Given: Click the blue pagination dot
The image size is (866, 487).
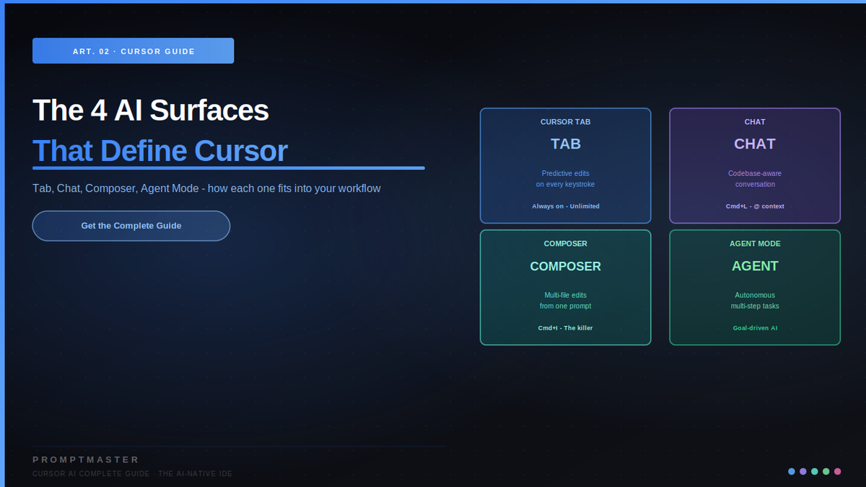Looking at the screenshot, I should pos(792,471).
